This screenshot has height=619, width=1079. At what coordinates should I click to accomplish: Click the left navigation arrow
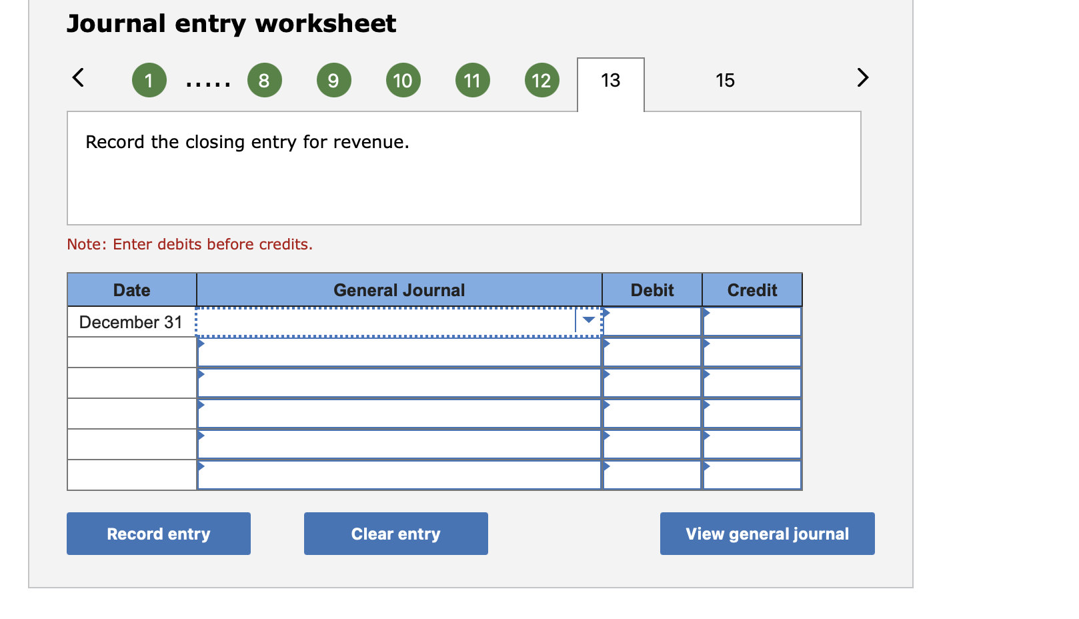click(x=77, y=78)
